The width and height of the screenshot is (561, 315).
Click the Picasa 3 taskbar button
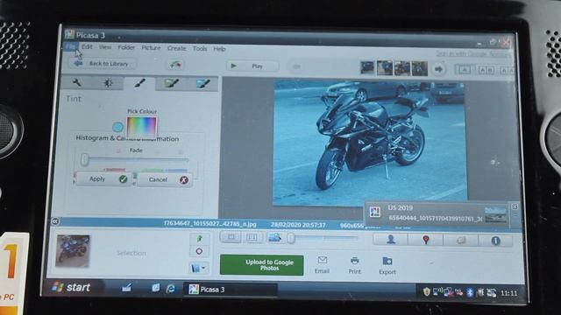pyautogui.click(x=230, y=290)
